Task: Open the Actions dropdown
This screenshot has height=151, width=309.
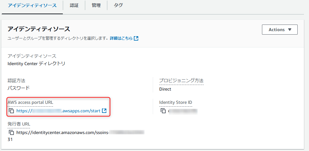Action: tap(280, 30)
